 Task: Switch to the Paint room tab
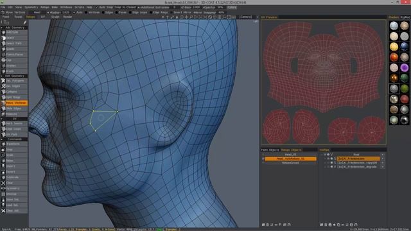coord(6,17)
